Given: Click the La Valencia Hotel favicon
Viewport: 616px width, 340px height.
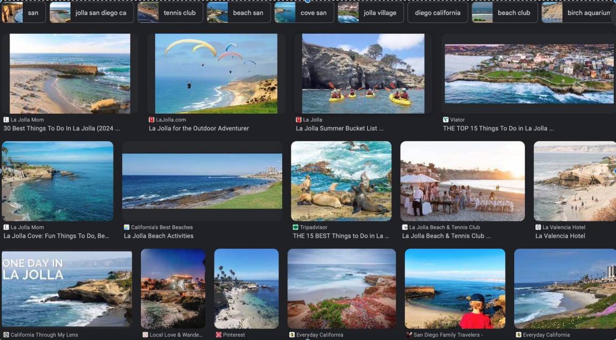Looking at the screenshot, I should [x=538, y=227].
